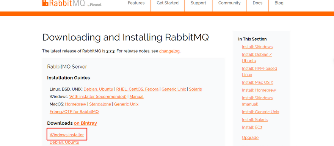
Task: Open the Community menu item
Action: (229, 3)
